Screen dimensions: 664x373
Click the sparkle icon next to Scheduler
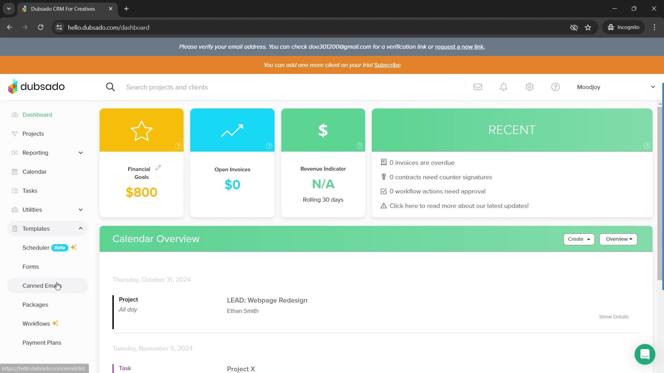tap(74, 247)
